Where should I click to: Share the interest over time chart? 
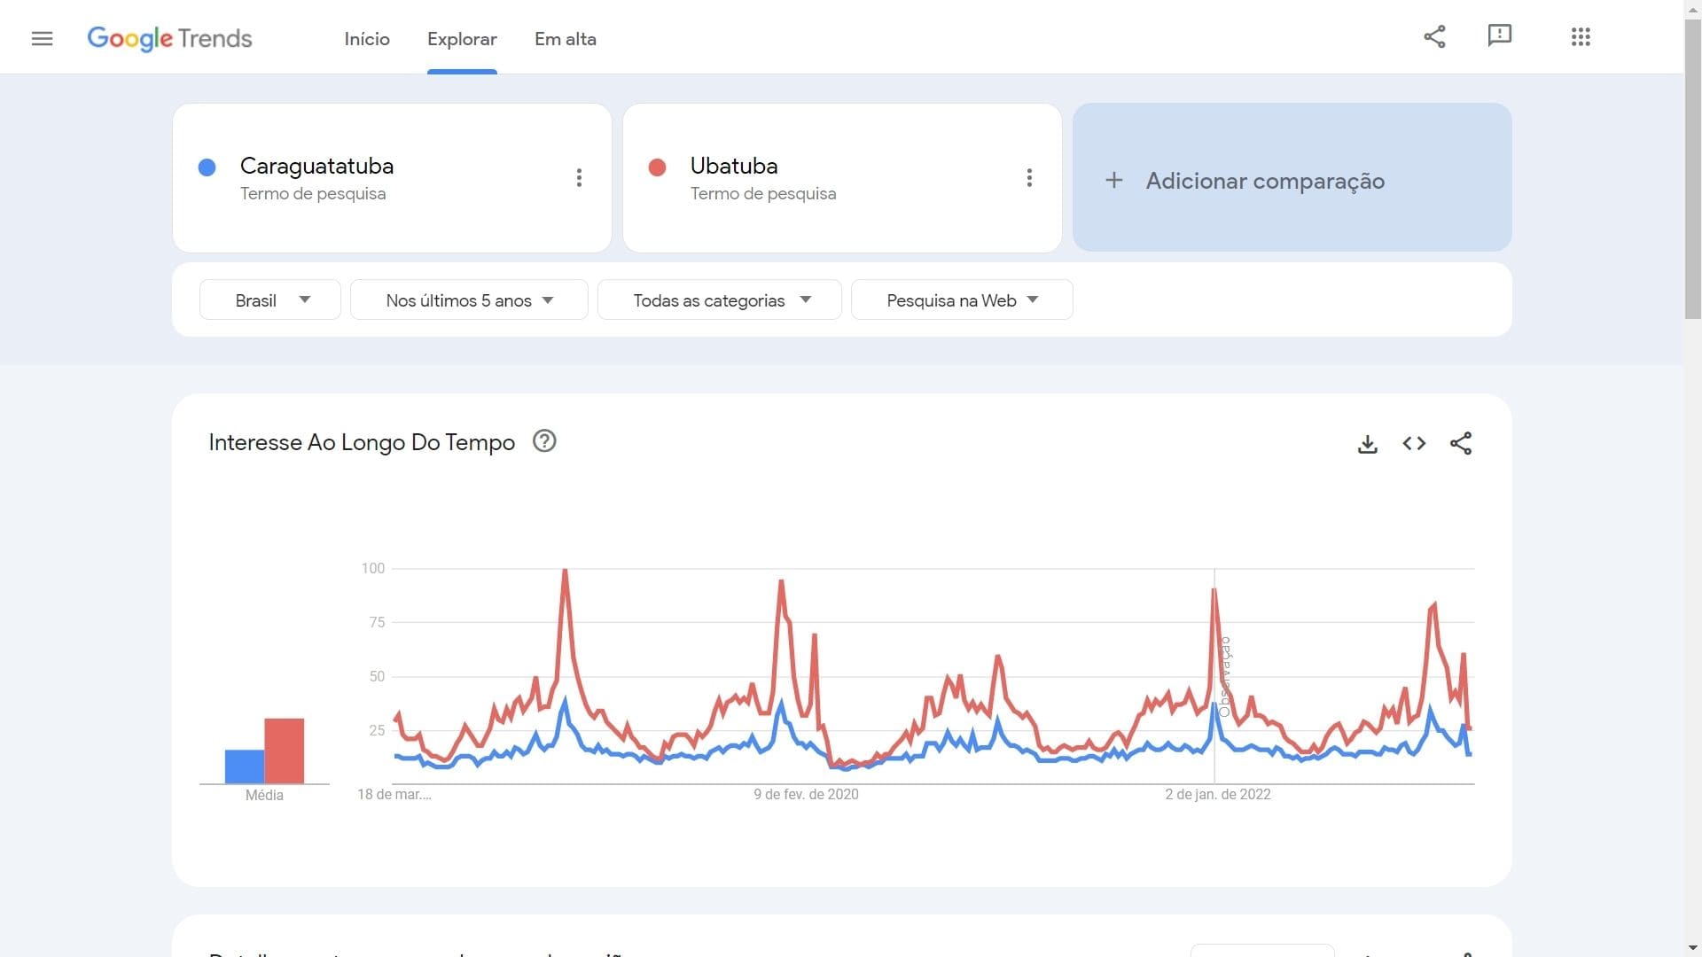(1461, 443)
